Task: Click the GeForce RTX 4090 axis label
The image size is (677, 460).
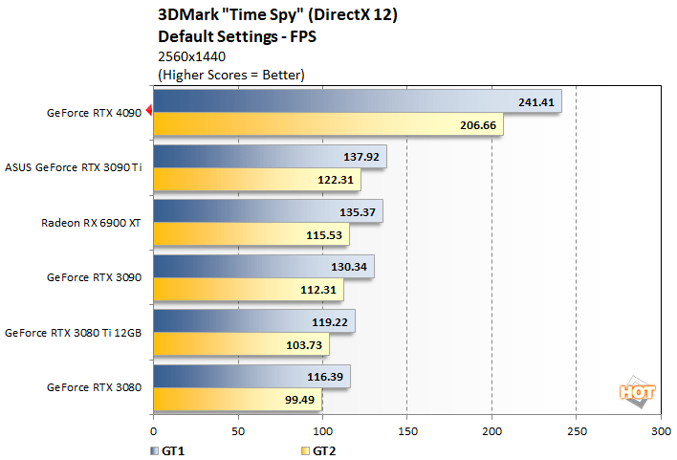Action: point(94,113)
